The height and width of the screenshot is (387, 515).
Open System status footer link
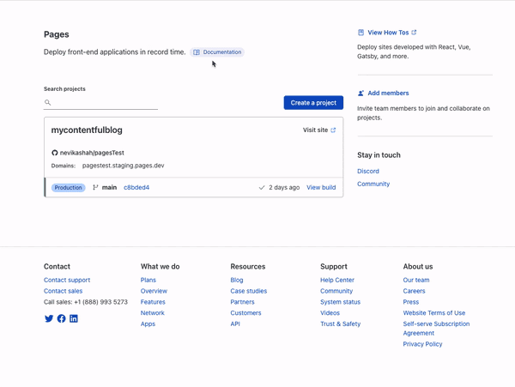tap(340, 302)
